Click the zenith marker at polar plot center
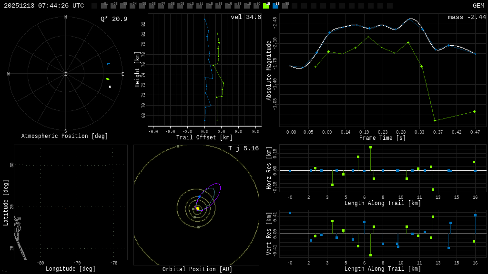488x274 pixels. (66, 73)
